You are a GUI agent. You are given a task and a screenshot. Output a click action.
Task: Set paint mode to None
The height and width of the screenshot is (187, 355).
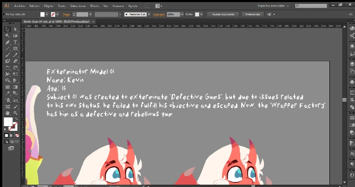click(x=17, y=135)
